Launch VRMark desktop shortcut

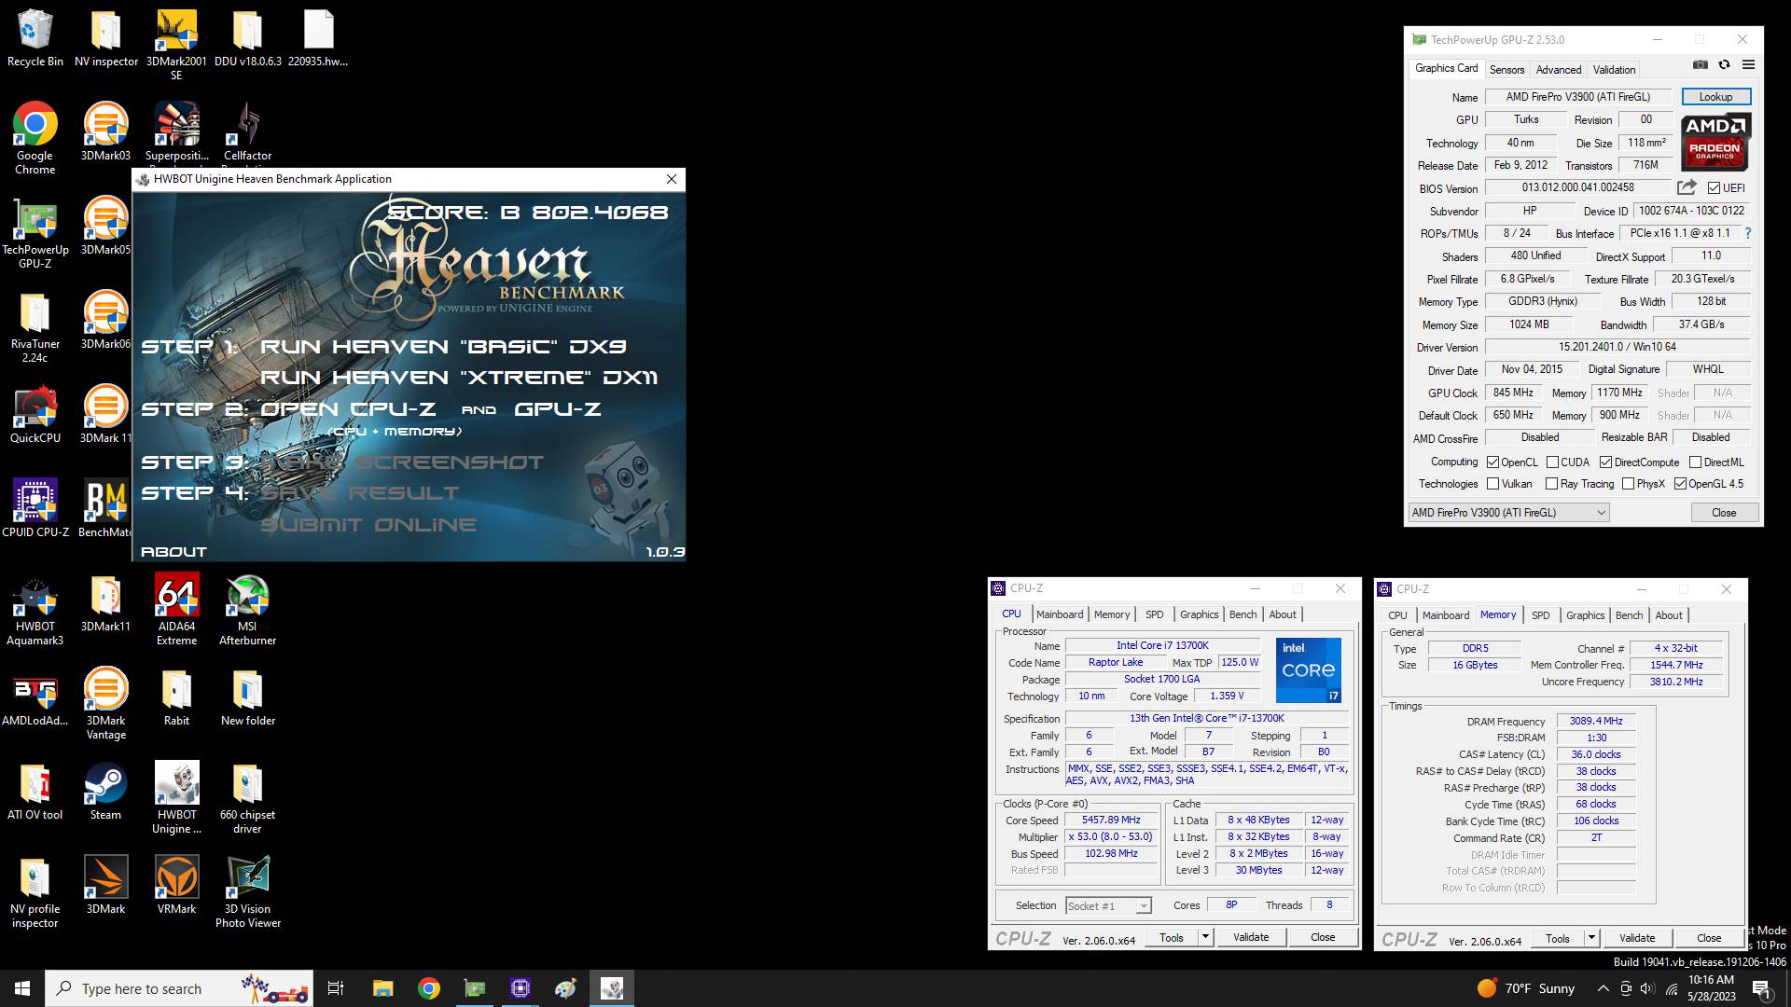pyautogui.click(x=176, y=885)
